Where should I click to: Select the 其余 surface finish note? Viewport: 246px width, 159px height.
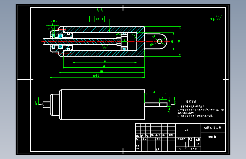coord(213,20)
